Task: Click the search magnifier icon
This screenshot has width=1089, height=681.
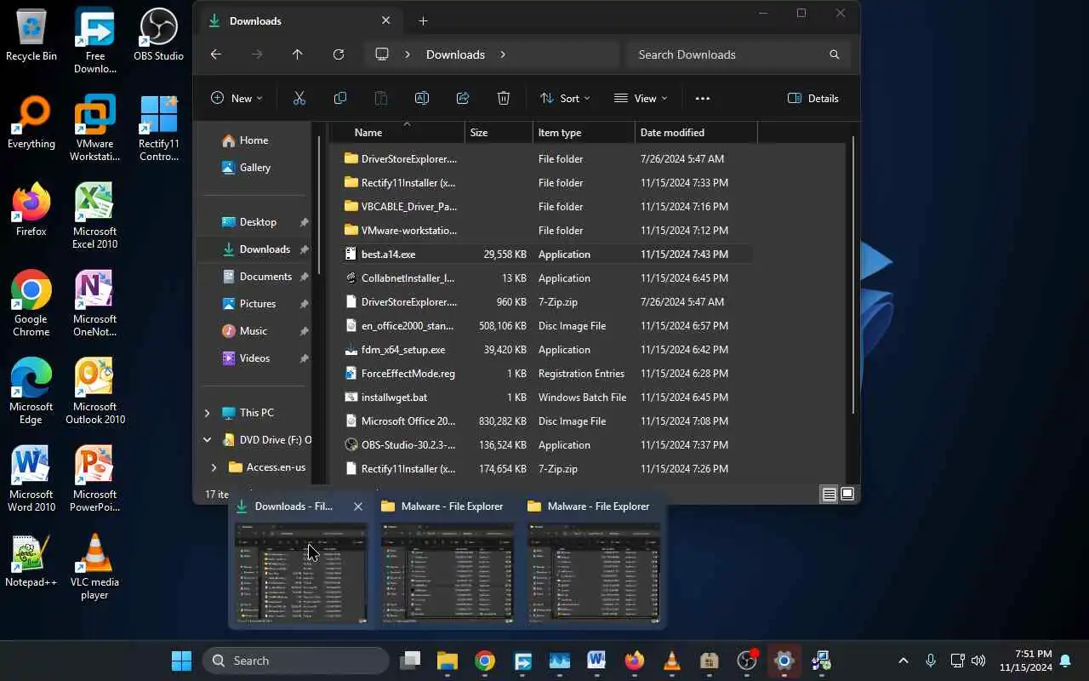Action: [x=834, y=54]
